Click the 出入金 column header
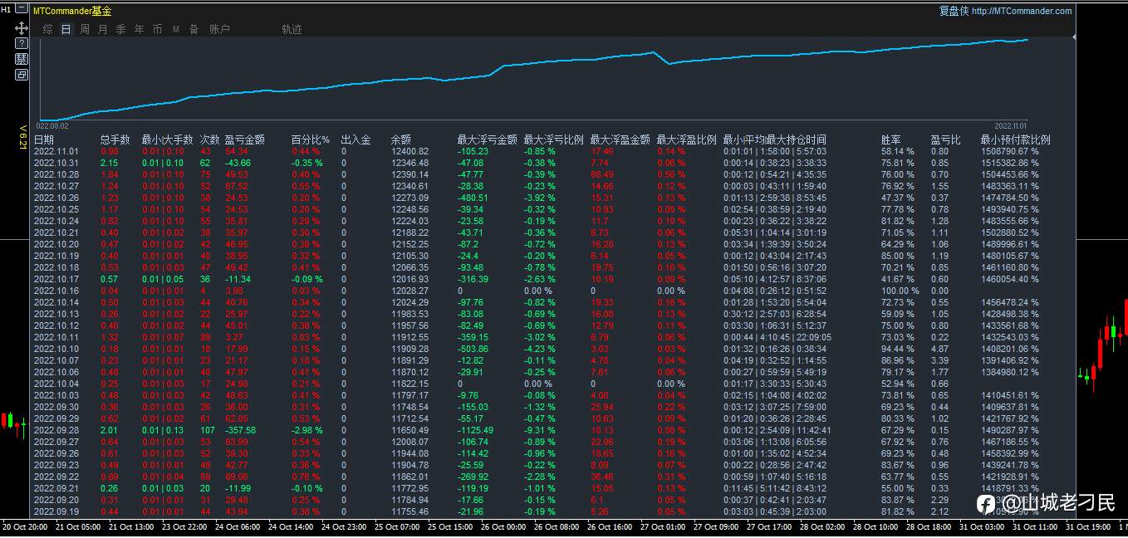The image size is (1128, 538). coord(356,139)
